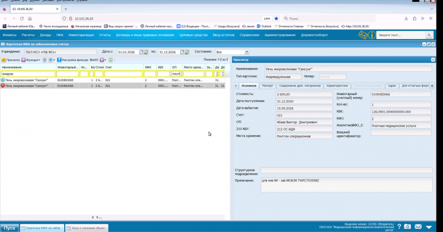Screen dimensions: 443x232
Task: Click the green status icon of item 0100083065
Action: click(3, 80)
